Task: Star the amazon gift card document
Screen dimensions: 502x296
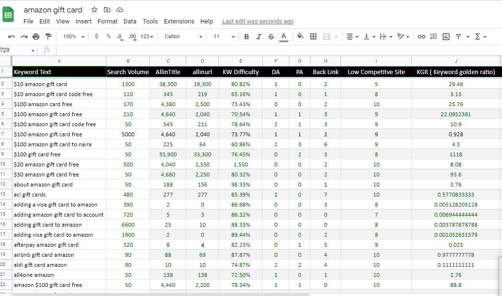Action: (94, 10)
